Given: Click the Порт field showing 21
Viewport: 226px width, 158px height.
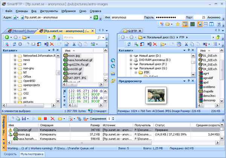Looking at the screenshot, I should click(x=200, y=17).
